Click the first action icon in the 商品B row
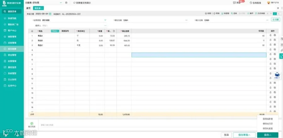This screenshot has height=138, width=283. 270,40
